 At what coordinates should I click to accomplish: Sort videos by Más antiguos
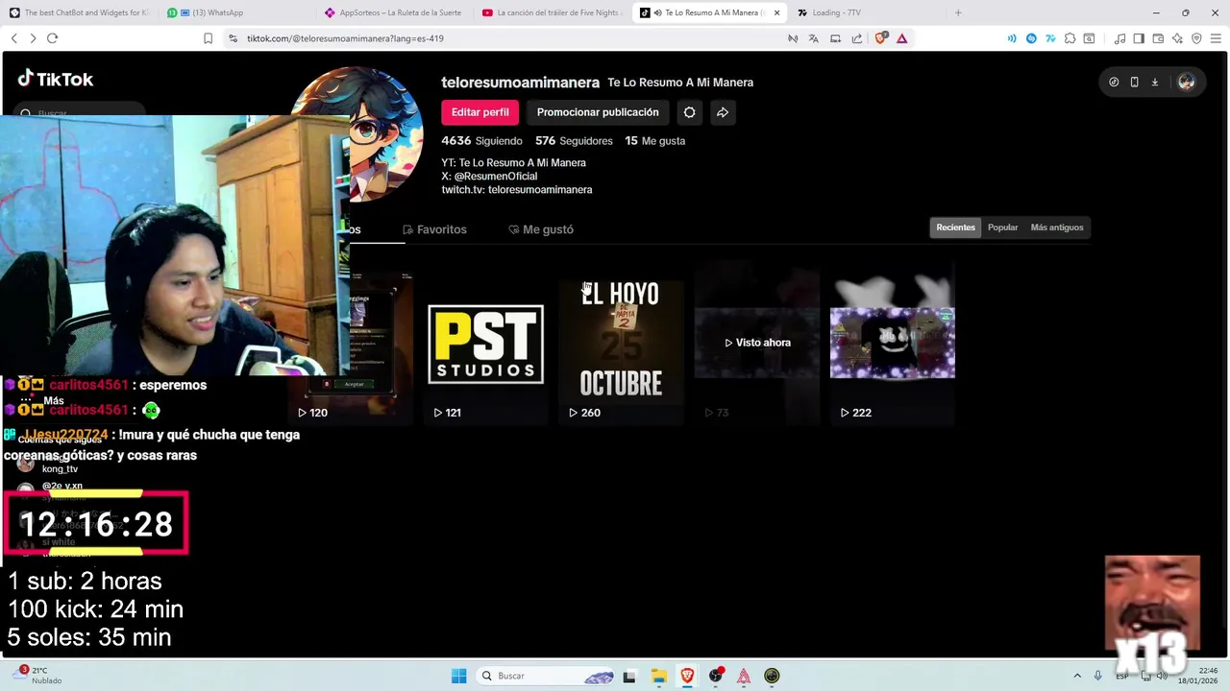click(1057, 227)
